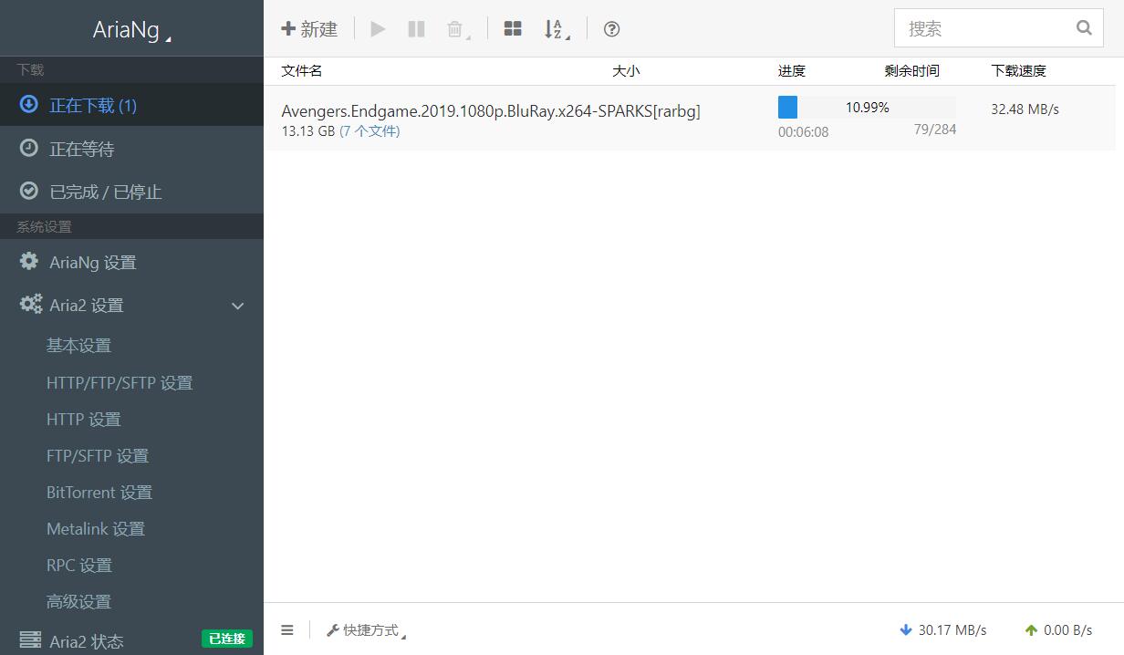Open Aria2 状态 status page
This screenshot has height=655, width=1124.
point(87,641)
